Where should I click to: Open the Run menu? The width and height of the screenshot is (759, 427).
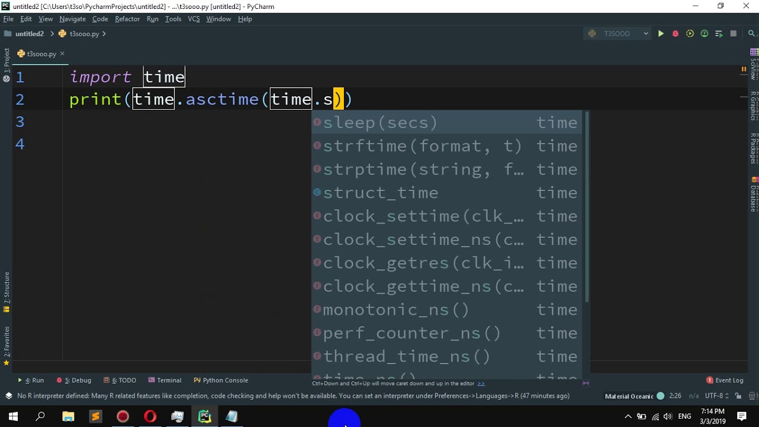(x=152, y=19)
